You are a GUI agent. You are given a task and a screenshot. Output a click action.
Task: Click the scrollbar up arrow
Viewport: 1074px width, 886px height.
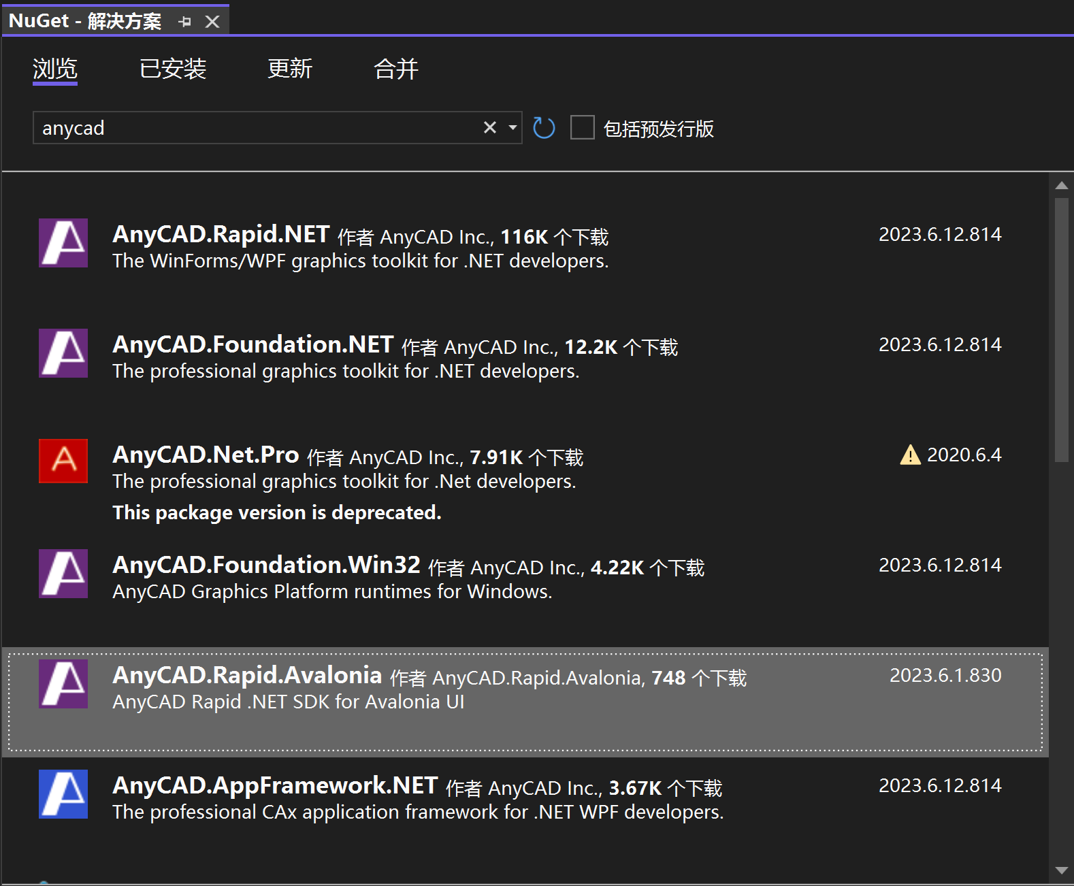pyautogui.click(x=1061, y=186)
